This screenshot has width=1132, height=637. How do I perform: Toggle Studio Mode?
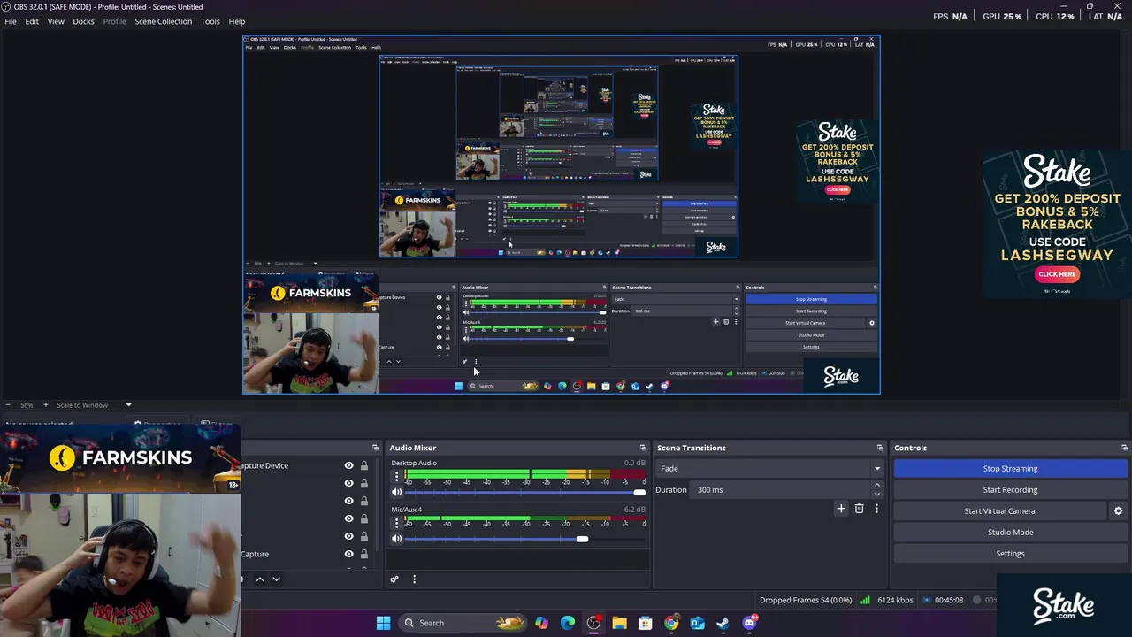pos(1010,532)
